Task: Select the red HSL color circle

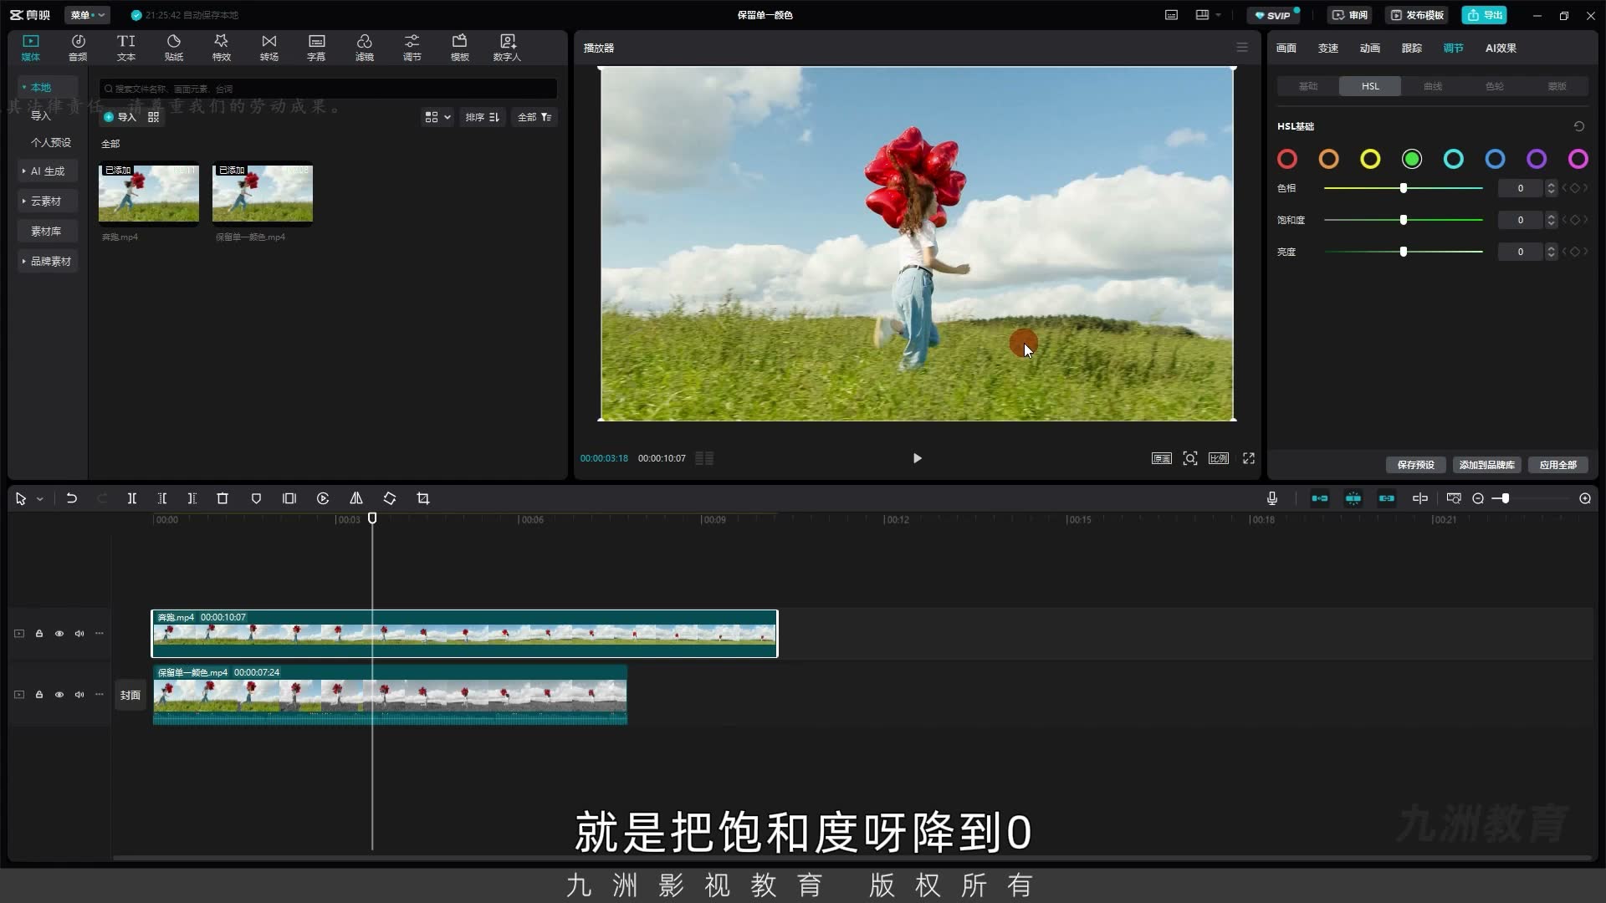Action: pyautogui.click(x=1287, y=159)
